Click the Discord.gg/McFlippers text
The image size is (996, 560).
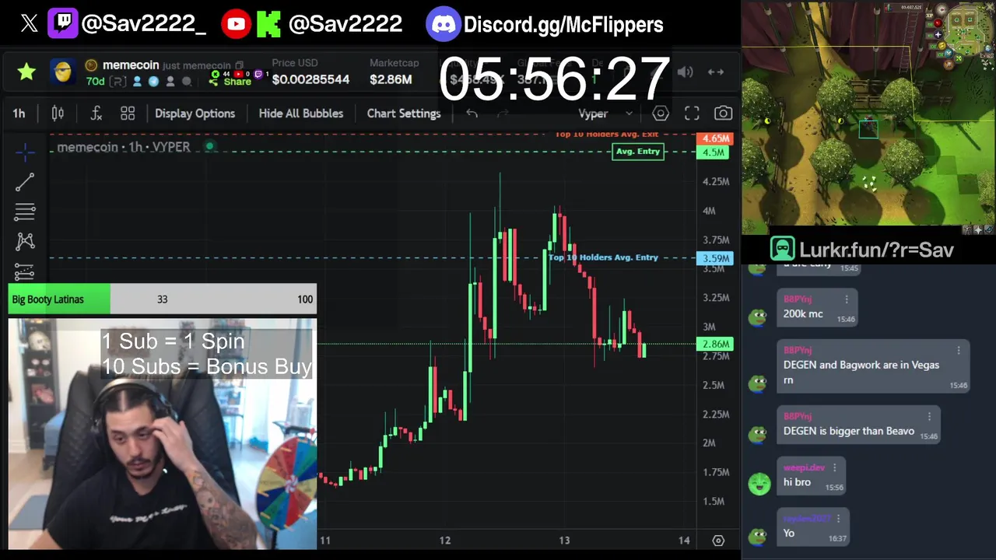563,24
